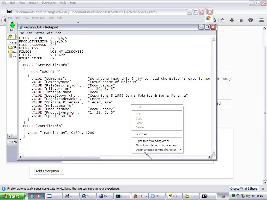Open the File menu in Notepad
The image size is (267, 200).
(x=22, y=33)
